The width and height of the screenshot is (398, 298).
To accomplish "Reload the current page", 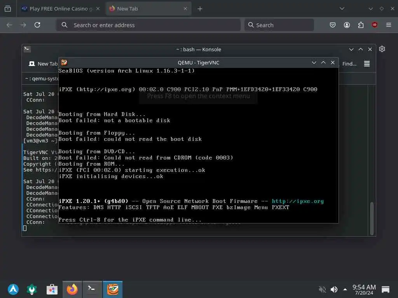I will 37,25.
